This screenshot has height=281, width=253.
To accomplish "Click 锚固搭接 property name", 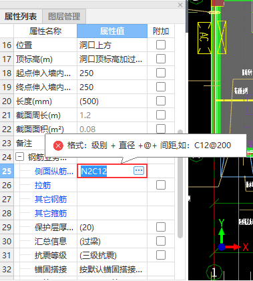I will point(51,270).
